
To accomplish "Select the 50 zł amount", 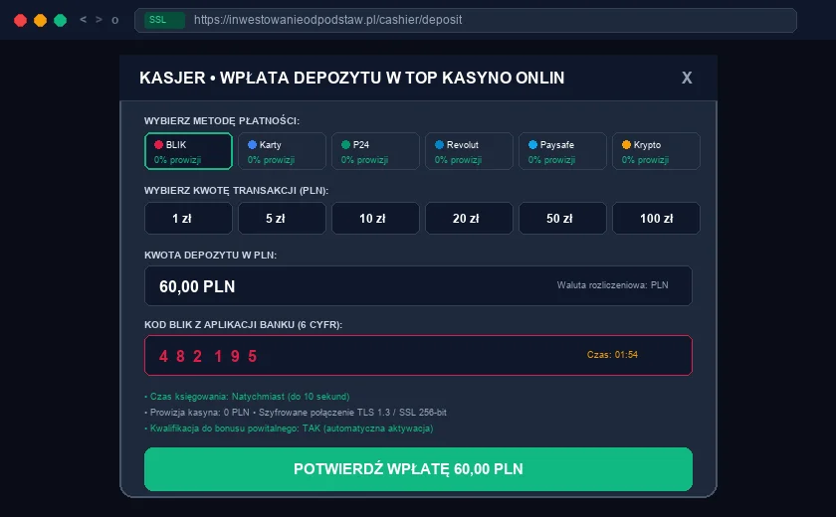I will pos(562,219).
